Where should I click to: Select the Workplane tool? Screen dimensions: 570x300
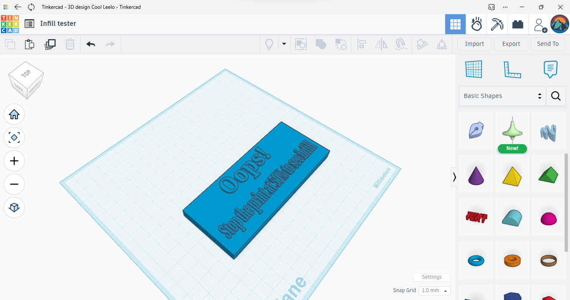tap(474, 69)
